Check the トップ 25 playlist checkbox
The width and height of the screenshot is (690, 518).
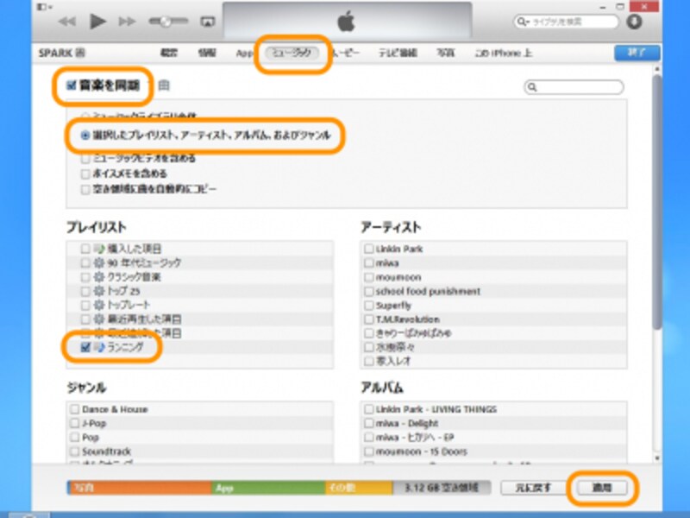(x=85, y=291)
